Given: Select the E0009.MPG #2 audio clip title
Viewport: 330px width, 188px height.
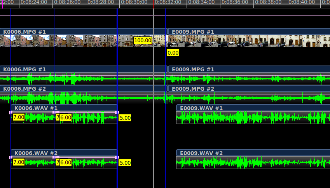Looking at the screenshot, I should 193,89.
